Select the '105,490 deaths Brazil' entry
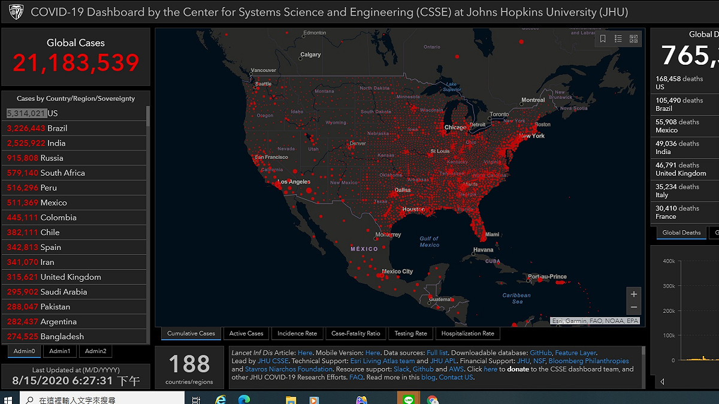 (x=685, y=104)
